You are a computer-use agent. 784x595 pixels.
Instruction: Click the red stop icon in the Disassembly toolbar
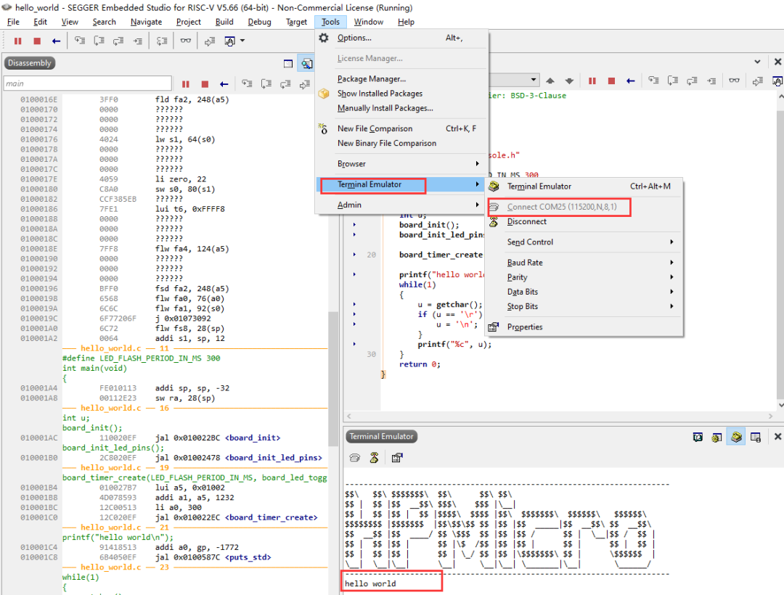(205, 84)
